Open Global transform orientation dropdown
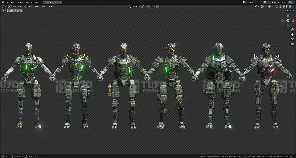296x158 pixels. click(134, 6)
